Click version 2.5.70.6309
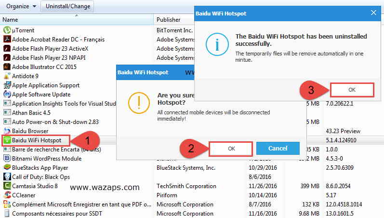The image size is (384, 218). coord(339,168)
